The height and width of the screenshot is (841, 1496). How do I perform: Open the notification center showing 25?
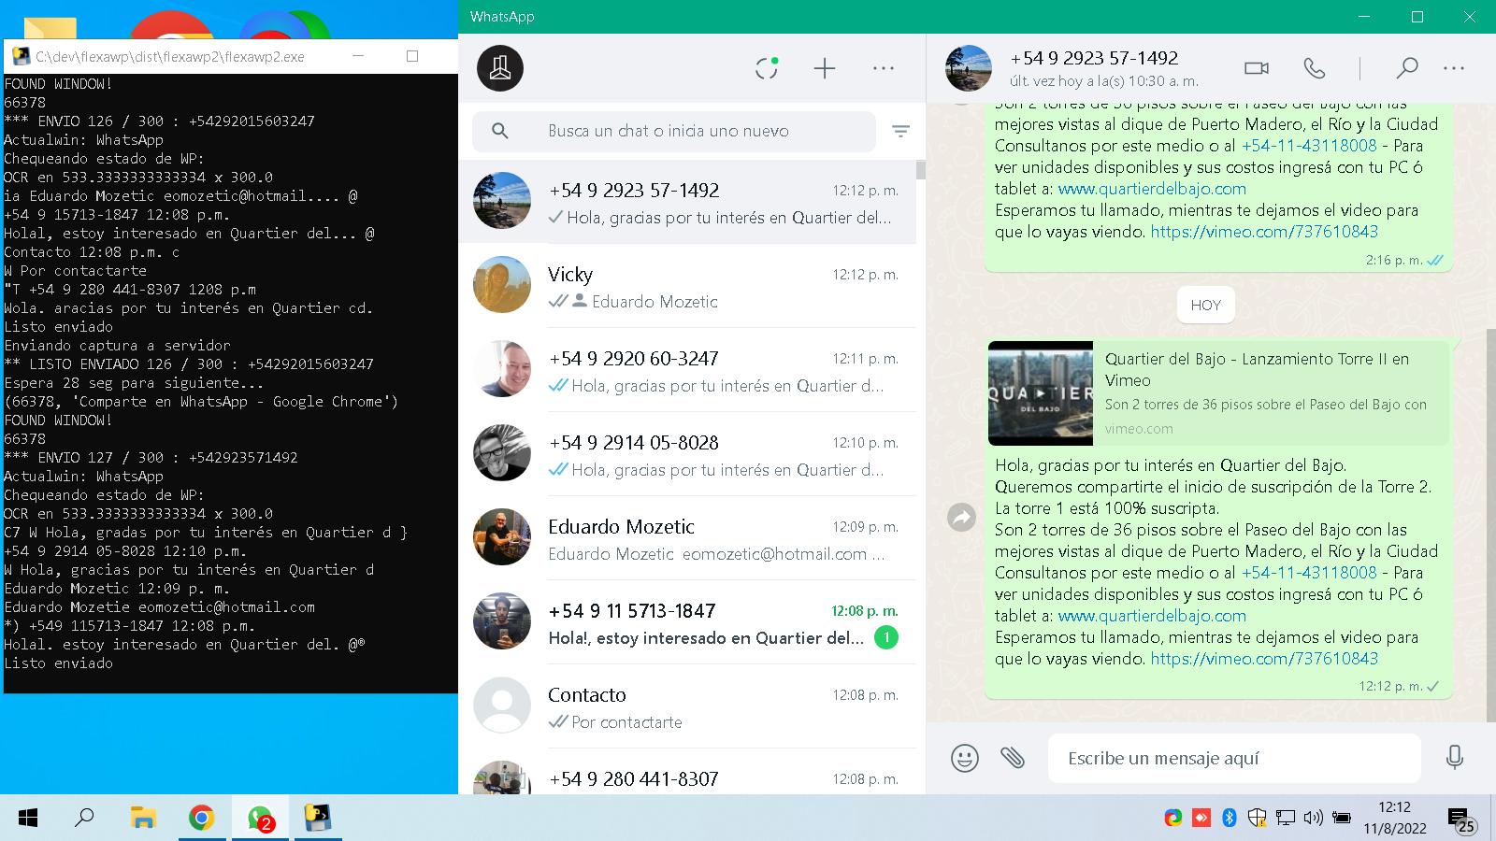point(1461,820)
